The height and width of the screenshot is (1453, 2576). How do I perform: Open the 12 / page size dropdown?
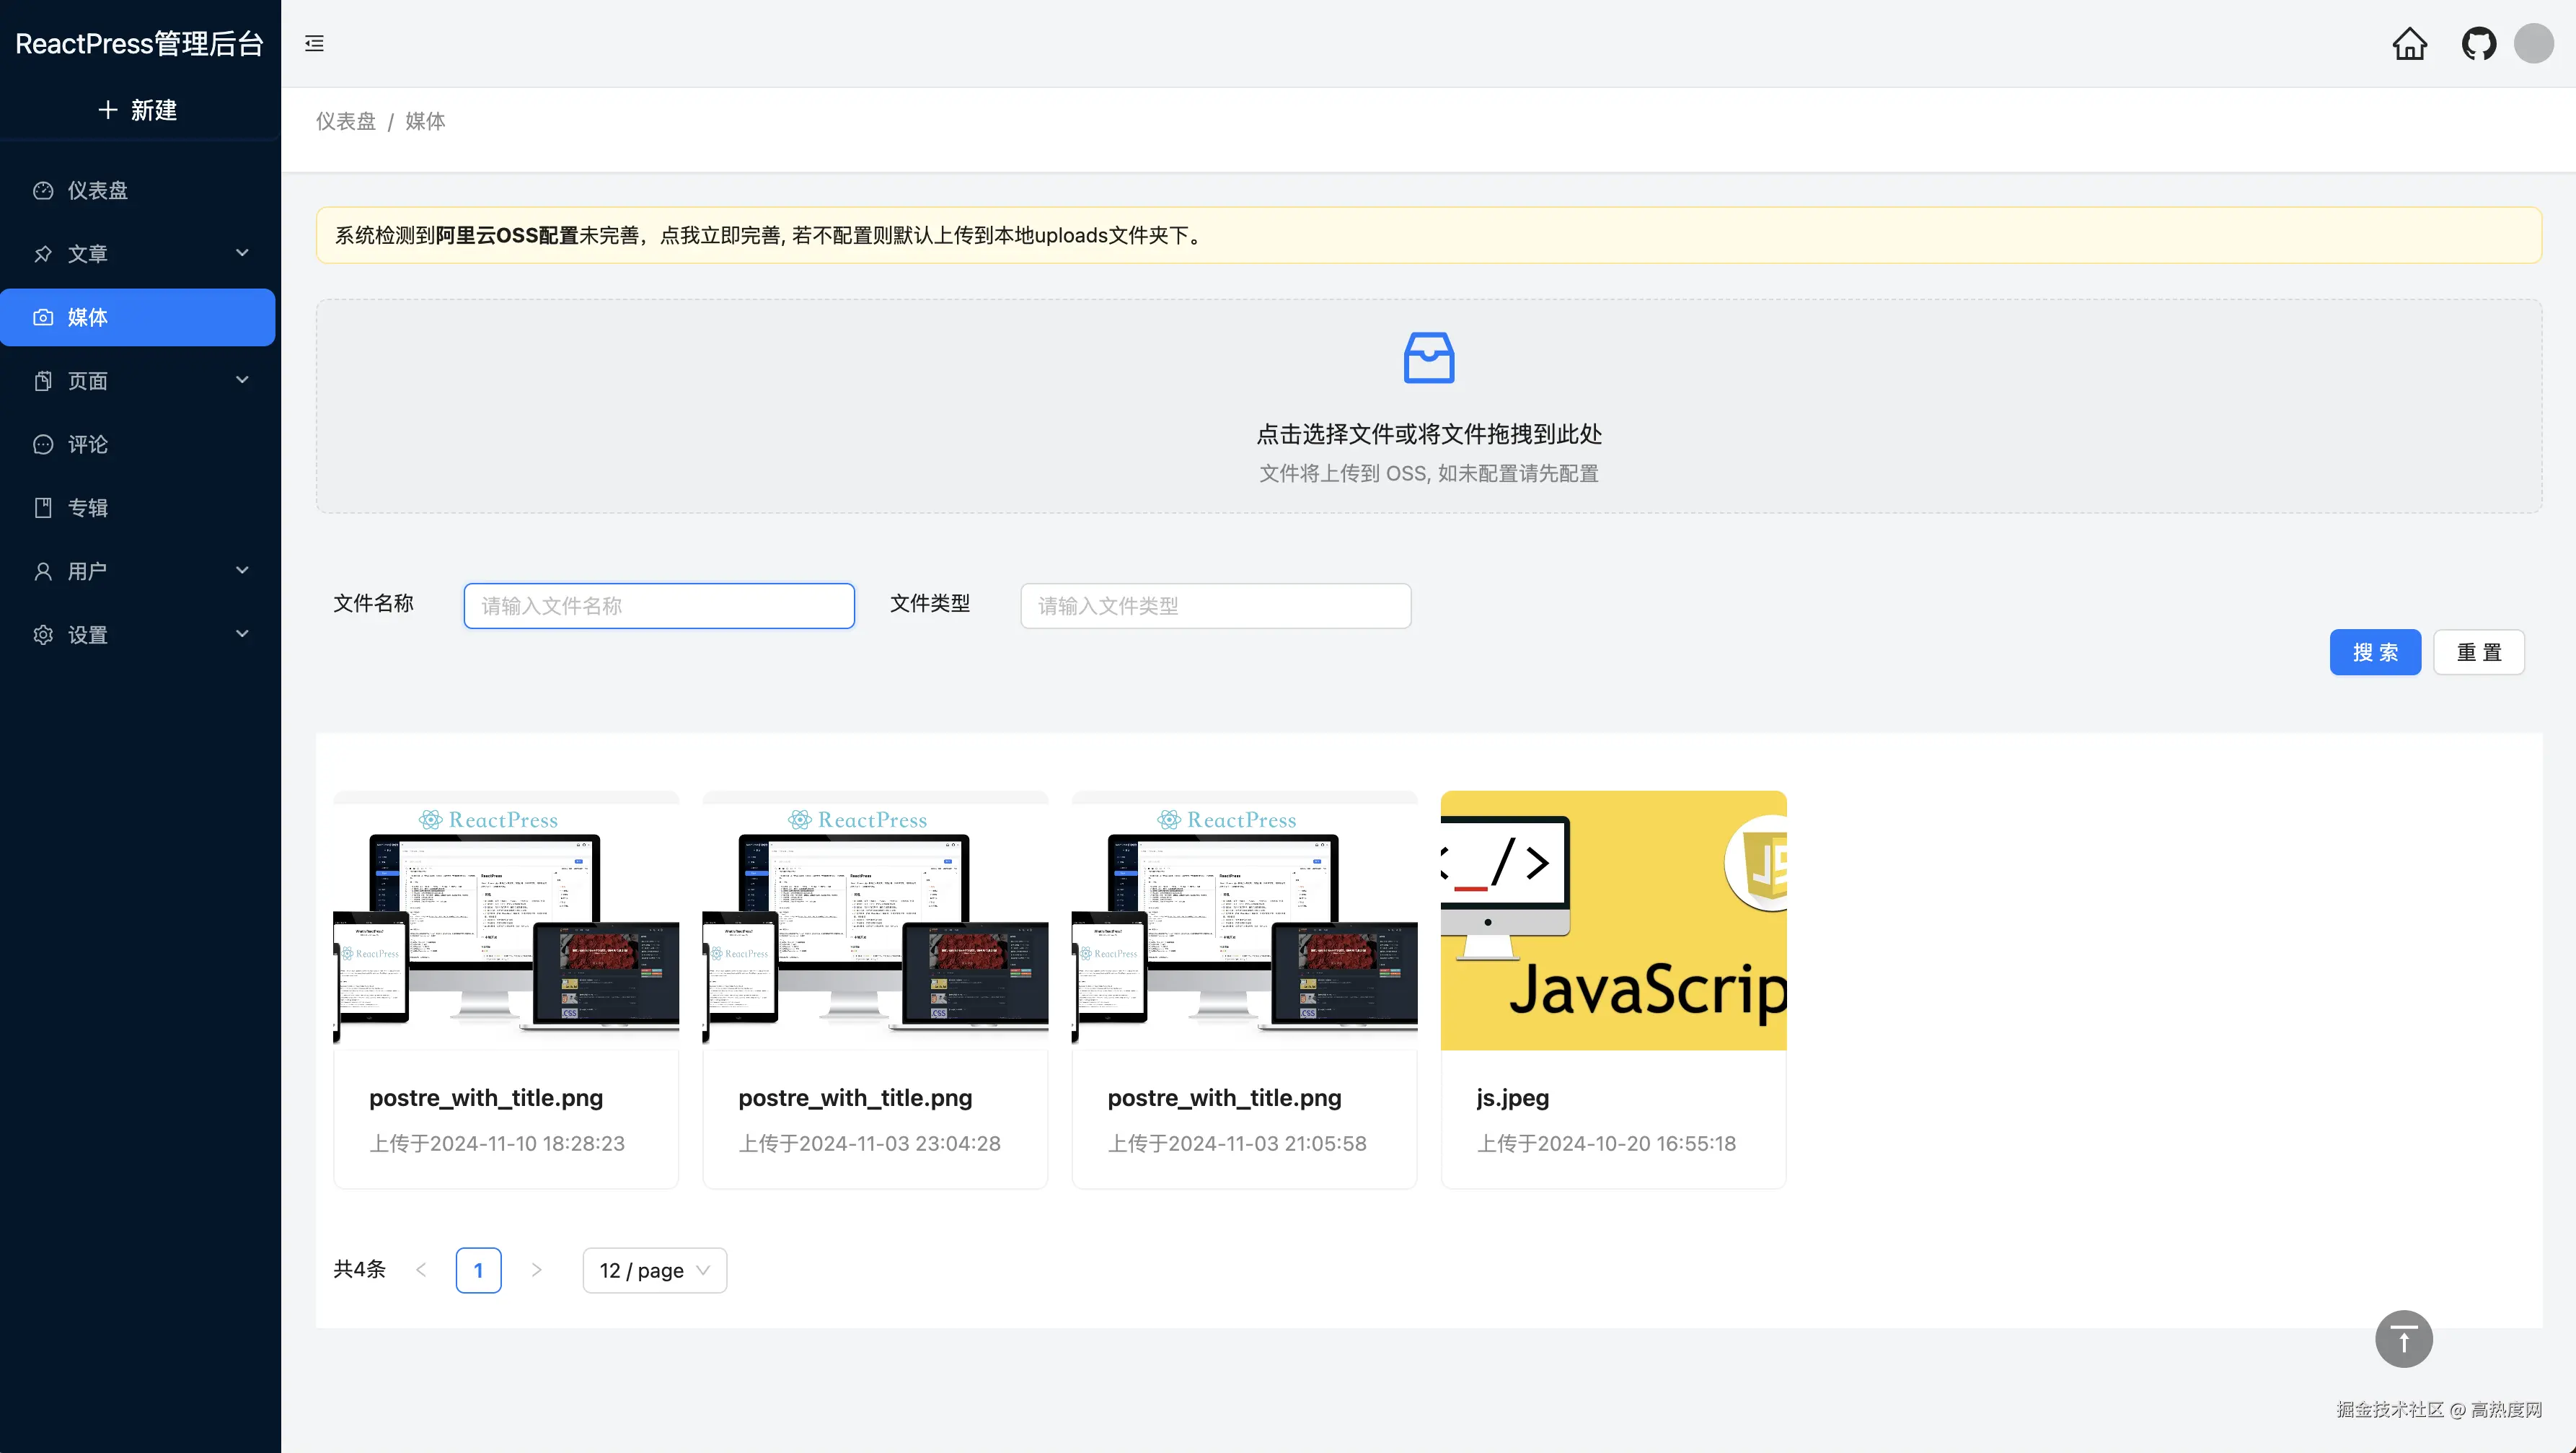pyautogui.click(x=654, y=1270)
